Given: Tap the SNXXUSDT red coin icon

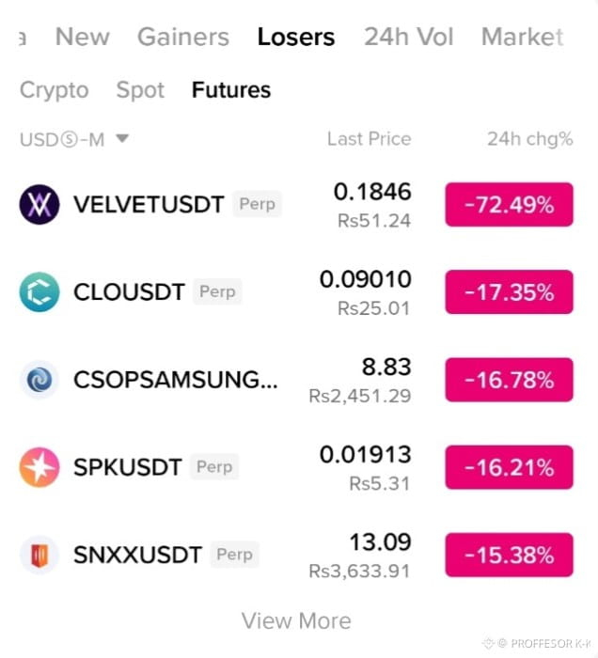Looking at the screenshot, I should [39, 555].
